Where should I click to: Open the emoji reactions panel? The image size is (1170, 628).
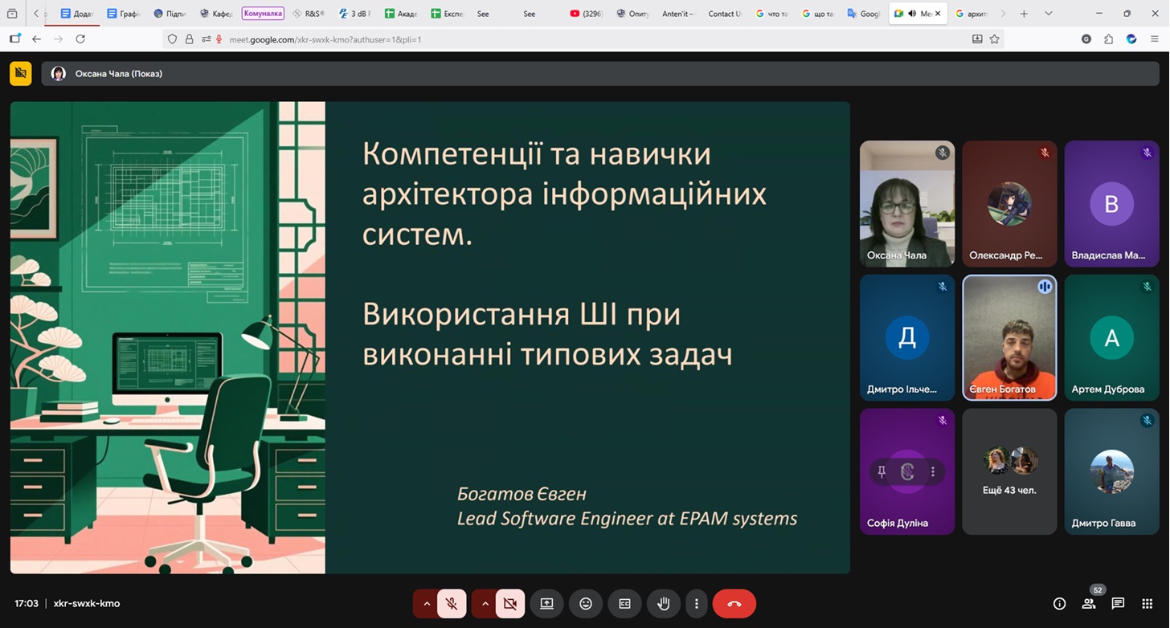(x=586, y=603)
